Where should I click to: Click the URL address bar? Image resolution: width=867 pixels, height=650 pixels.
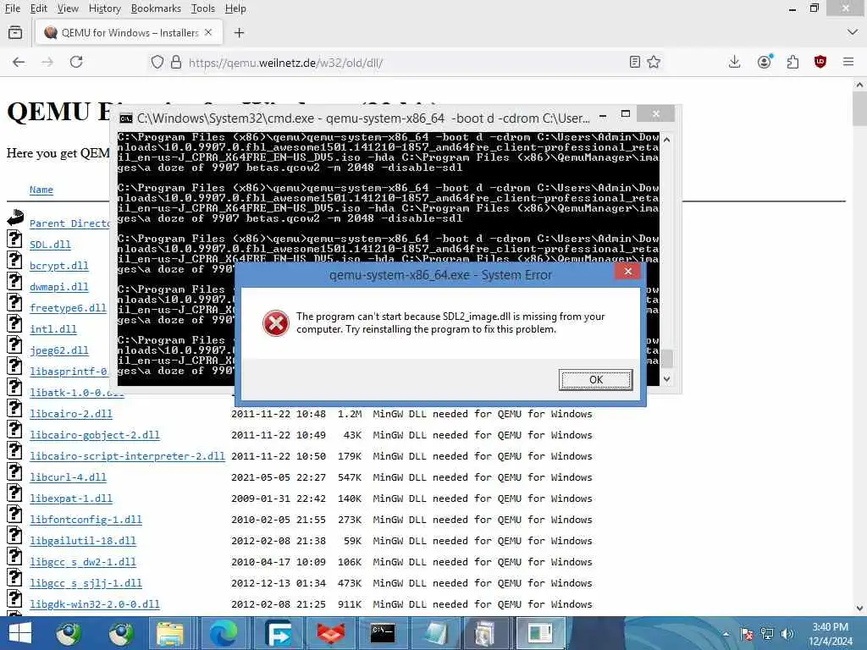pos(404,63)
